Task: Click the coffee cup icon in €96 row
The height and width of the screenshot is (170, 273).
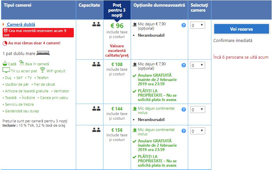Action: (x=135, y=24)
